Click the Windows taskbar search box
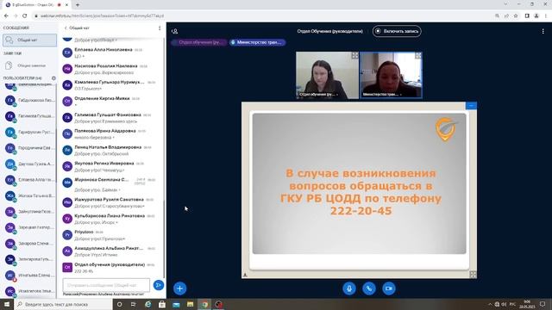This screenshot has height=310, width=552. (x=63, y=304)
